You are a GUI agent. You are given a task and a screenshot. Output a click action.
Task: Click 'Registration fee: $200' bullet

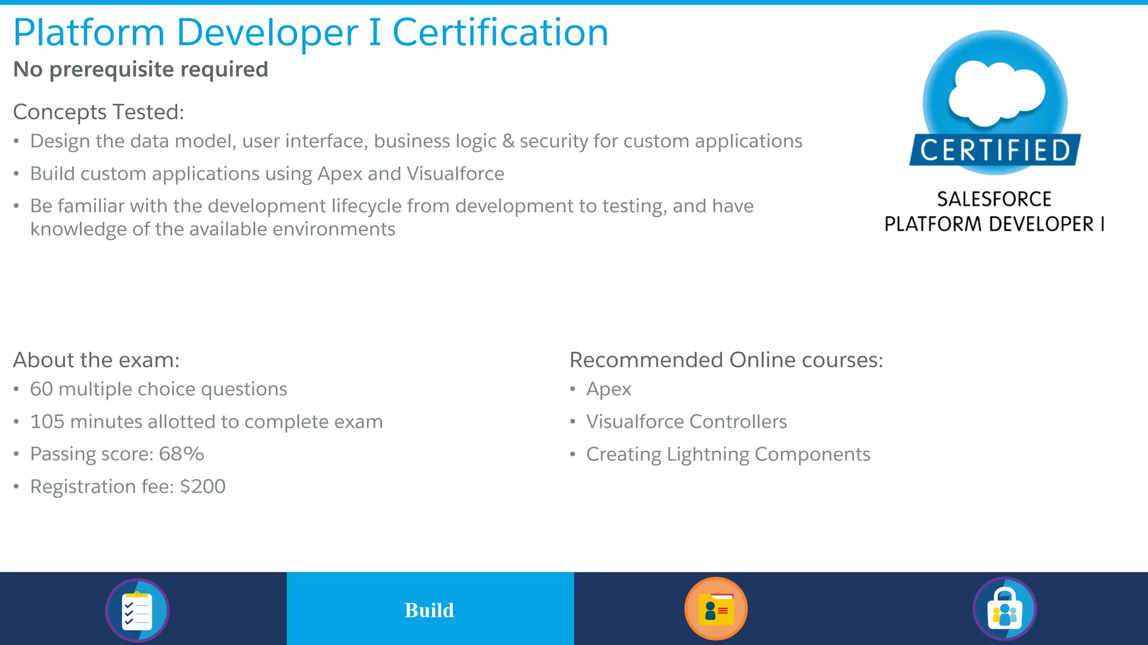(128, 487)
